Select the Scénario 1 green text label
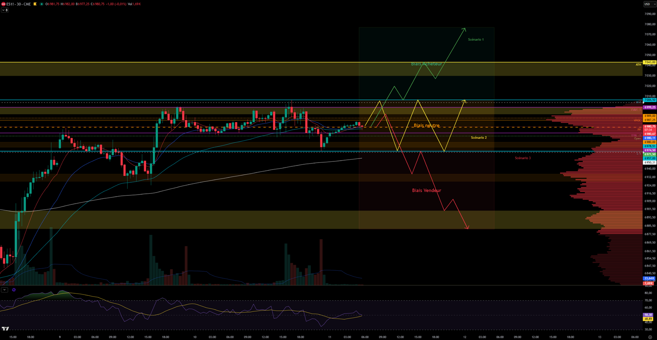Screen dimensions: 657x340 (476, 40)
